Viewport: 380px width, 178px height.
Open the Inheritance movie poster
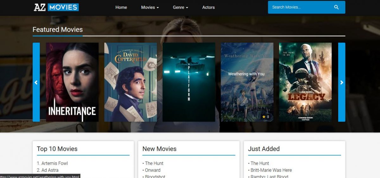(x=72, y=82)
